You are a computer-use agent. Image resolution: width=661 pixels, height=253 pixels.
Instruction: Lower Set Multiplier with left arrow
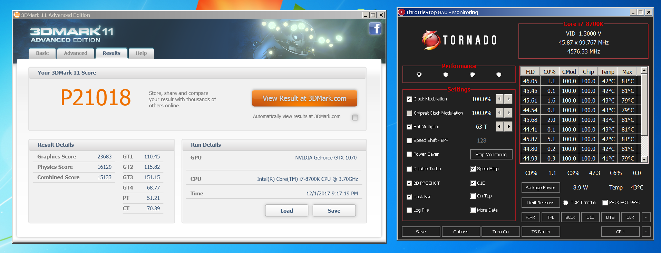[499, 127]
